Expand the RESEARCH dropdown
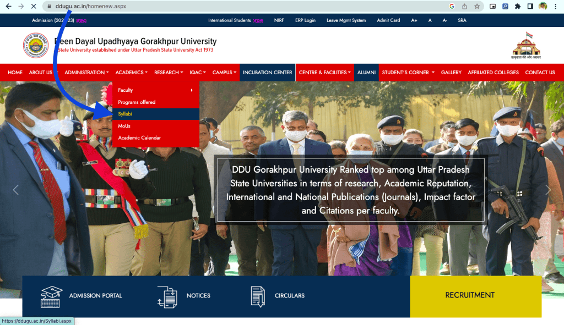Image resolution: width=564 pixels, height=325 pixels. pyautogui.click(x=169, y=73)
